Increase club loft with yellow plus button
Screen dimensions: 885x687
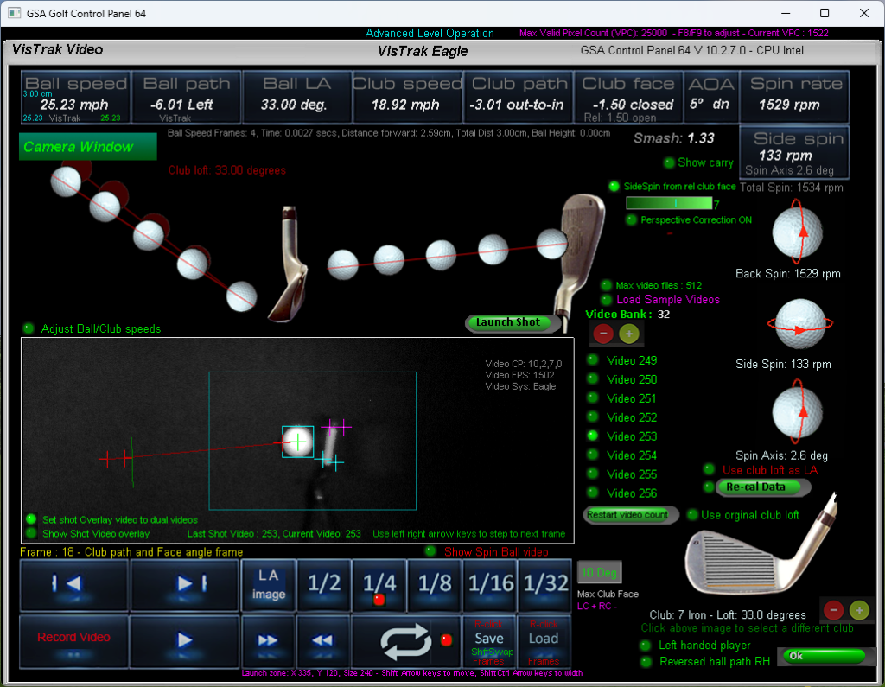[x=859, y=609]
